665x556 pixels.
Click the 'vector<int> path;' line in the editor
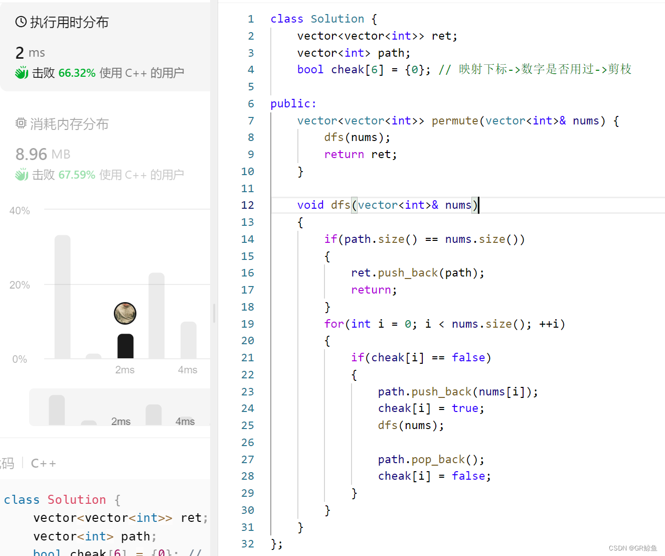pos(354,53)
